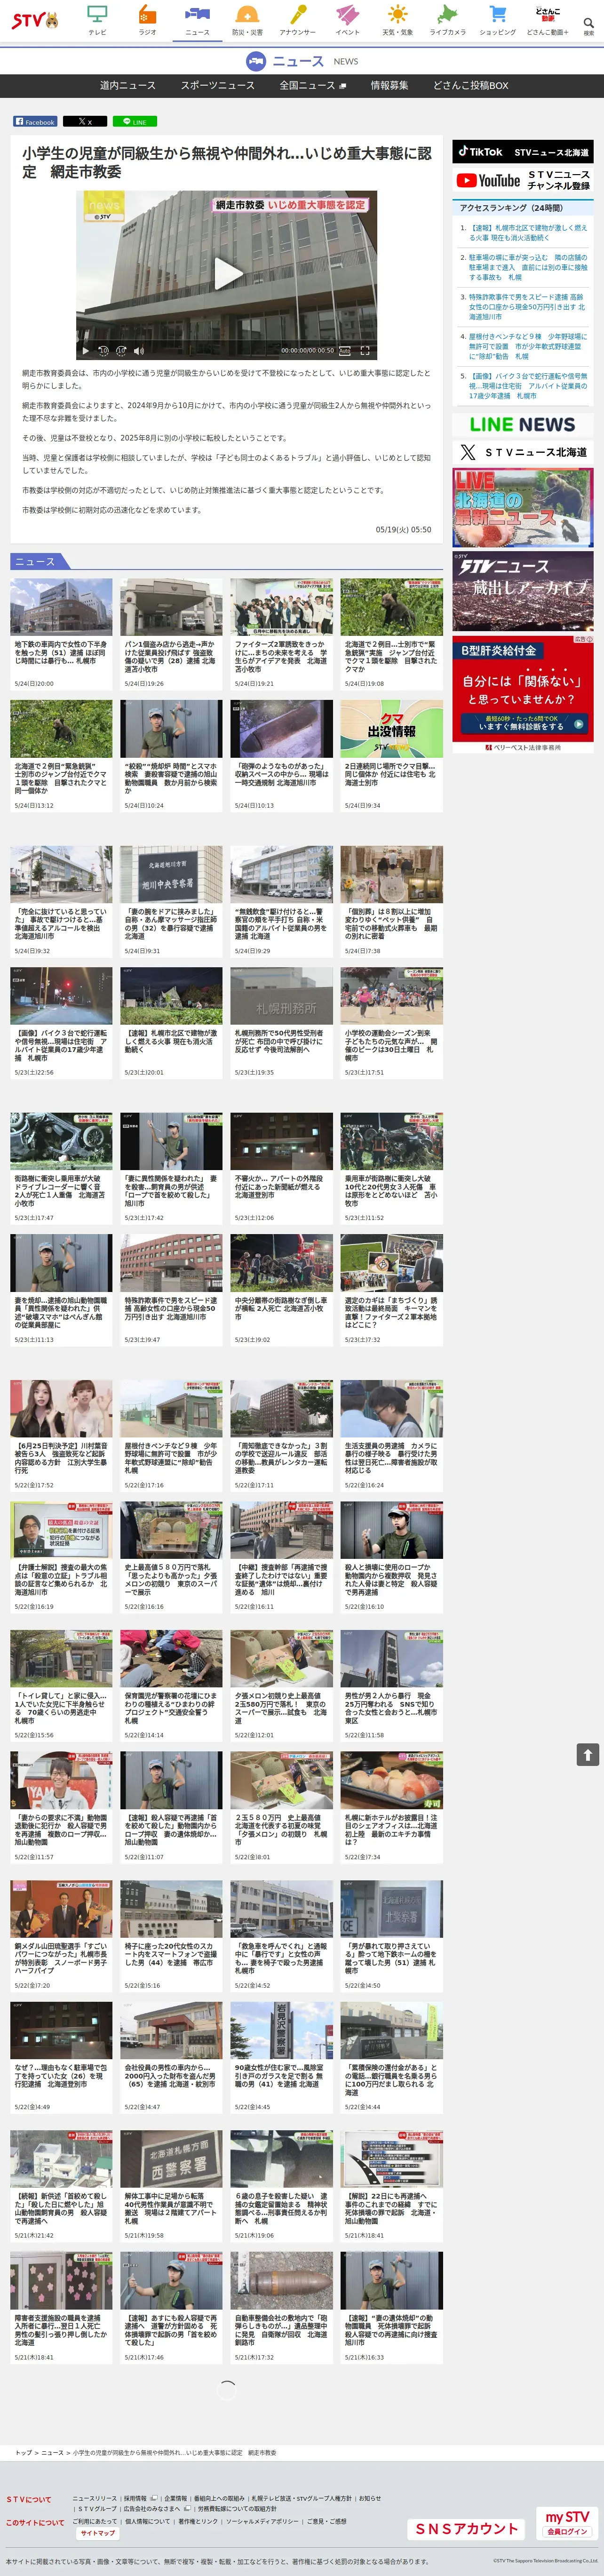Open the ショッピング cart icon
Viewport: 604px width, 2576px height.
click(497, 20)
